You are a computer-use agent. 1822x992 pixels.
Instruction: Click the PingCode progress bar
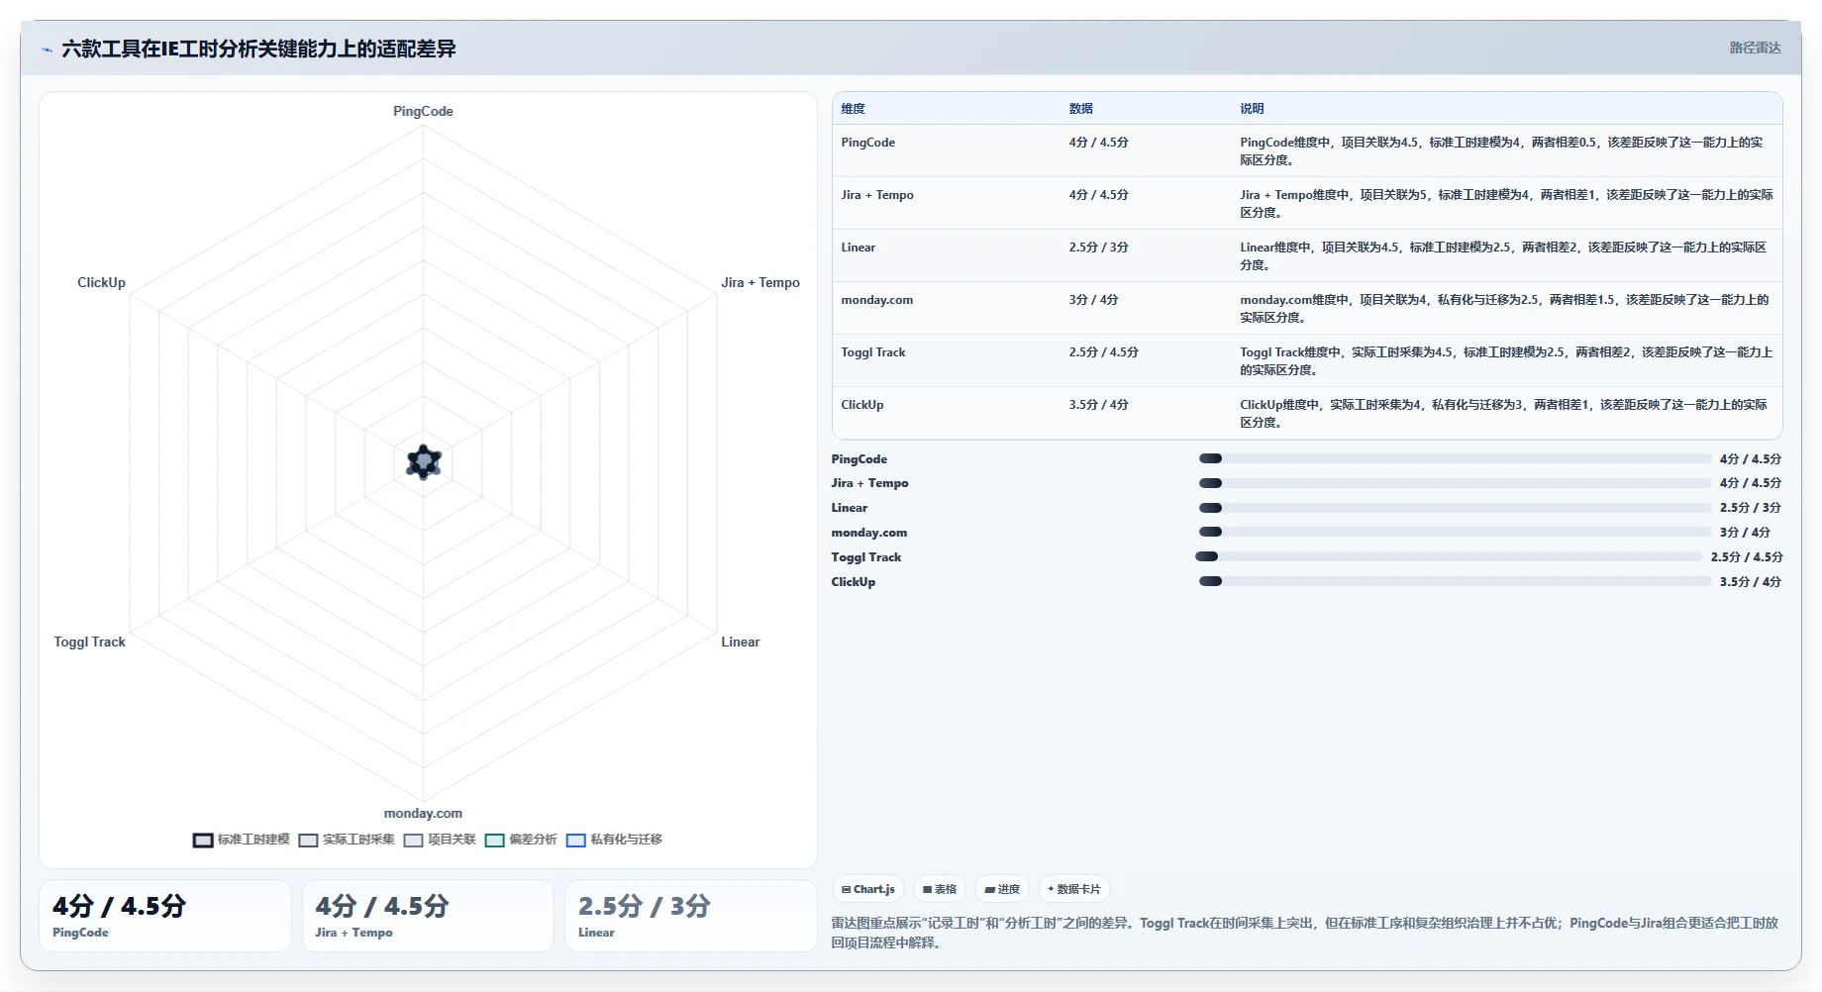coord(1455,458)
